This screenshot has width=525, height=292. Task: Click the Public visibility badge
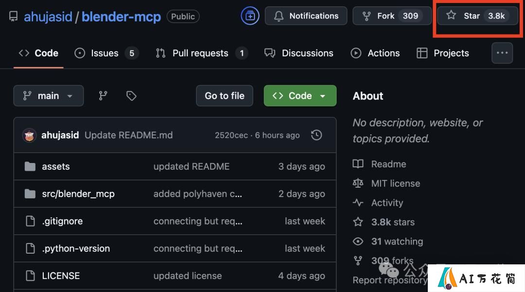[183, 16]
